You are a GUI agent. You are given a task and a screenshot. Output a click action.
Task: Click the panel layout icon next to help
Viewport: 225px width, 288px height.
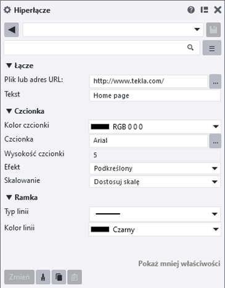click(x=204, y=10)
